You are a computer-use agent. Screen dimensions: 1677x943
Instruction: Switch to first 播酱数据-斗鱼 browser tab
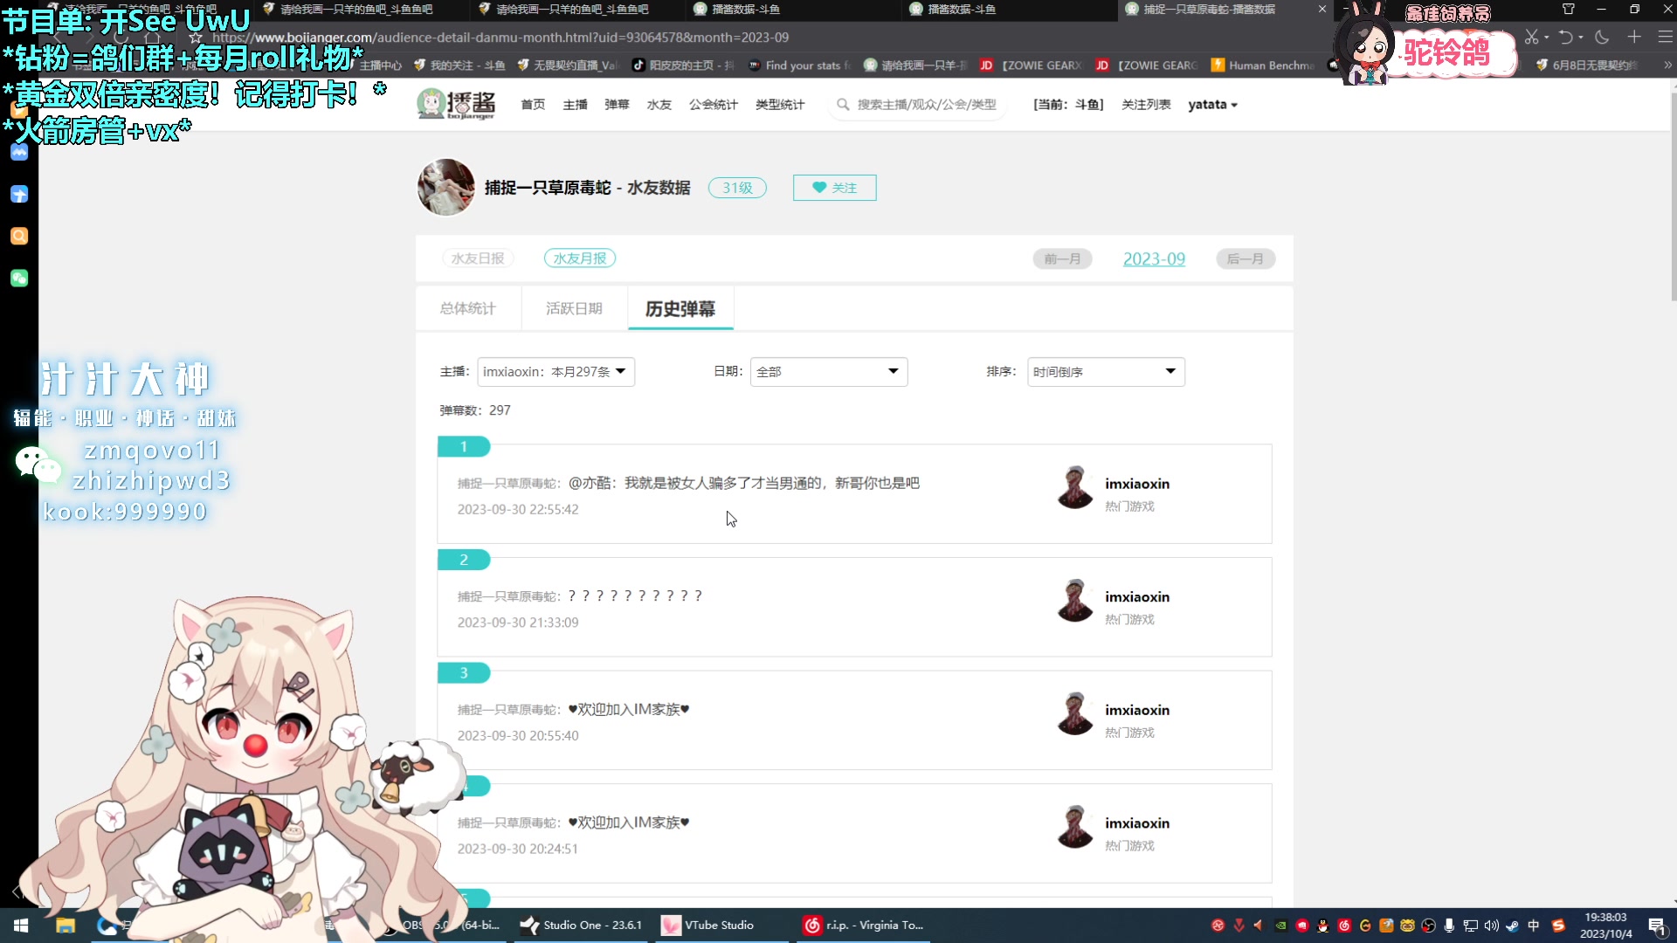[x=745, y=9]
